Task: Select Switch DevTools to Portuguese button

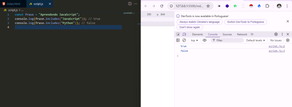Action: pos(246,22)
